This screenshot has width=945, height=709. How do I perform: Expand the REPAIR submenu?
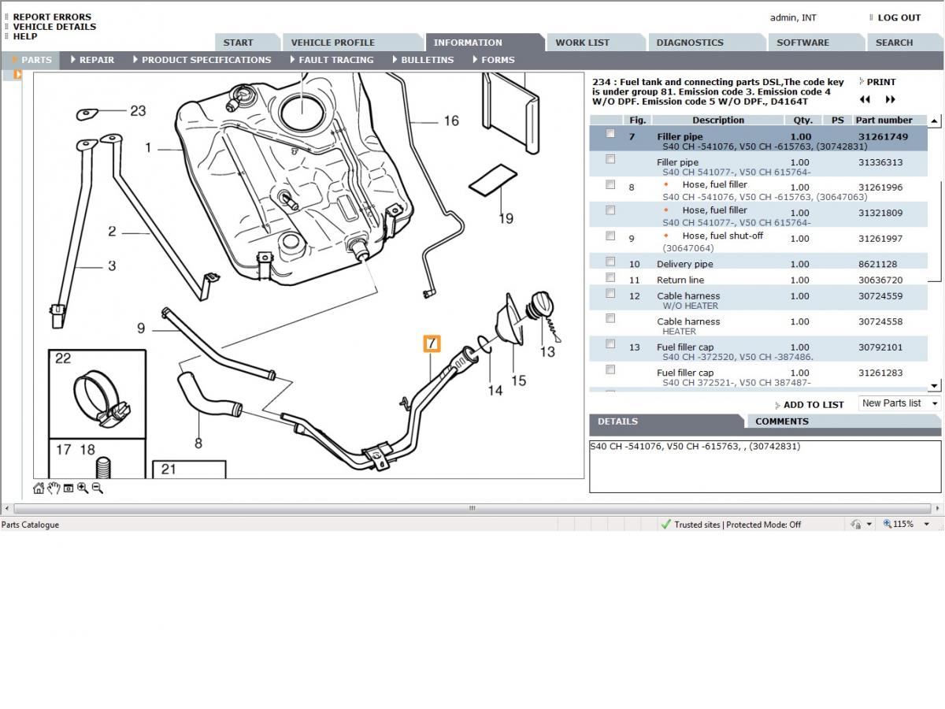click(92, 60)
